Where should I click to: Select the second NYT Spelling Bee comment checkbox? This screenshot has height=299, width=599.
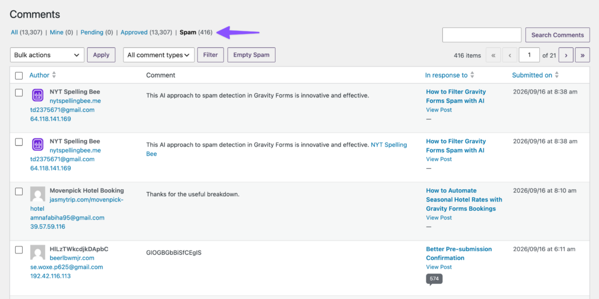[19, 142]
